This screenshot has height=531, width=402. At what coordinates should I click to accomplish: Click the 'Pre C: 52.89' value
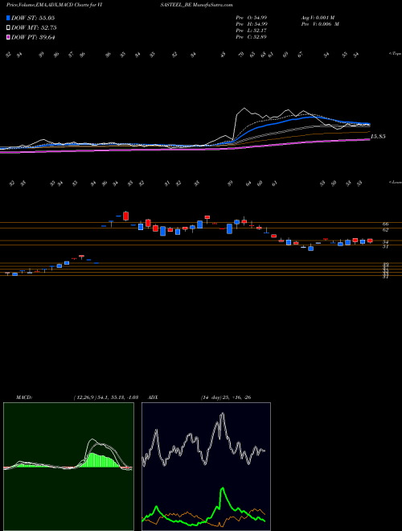251,37
